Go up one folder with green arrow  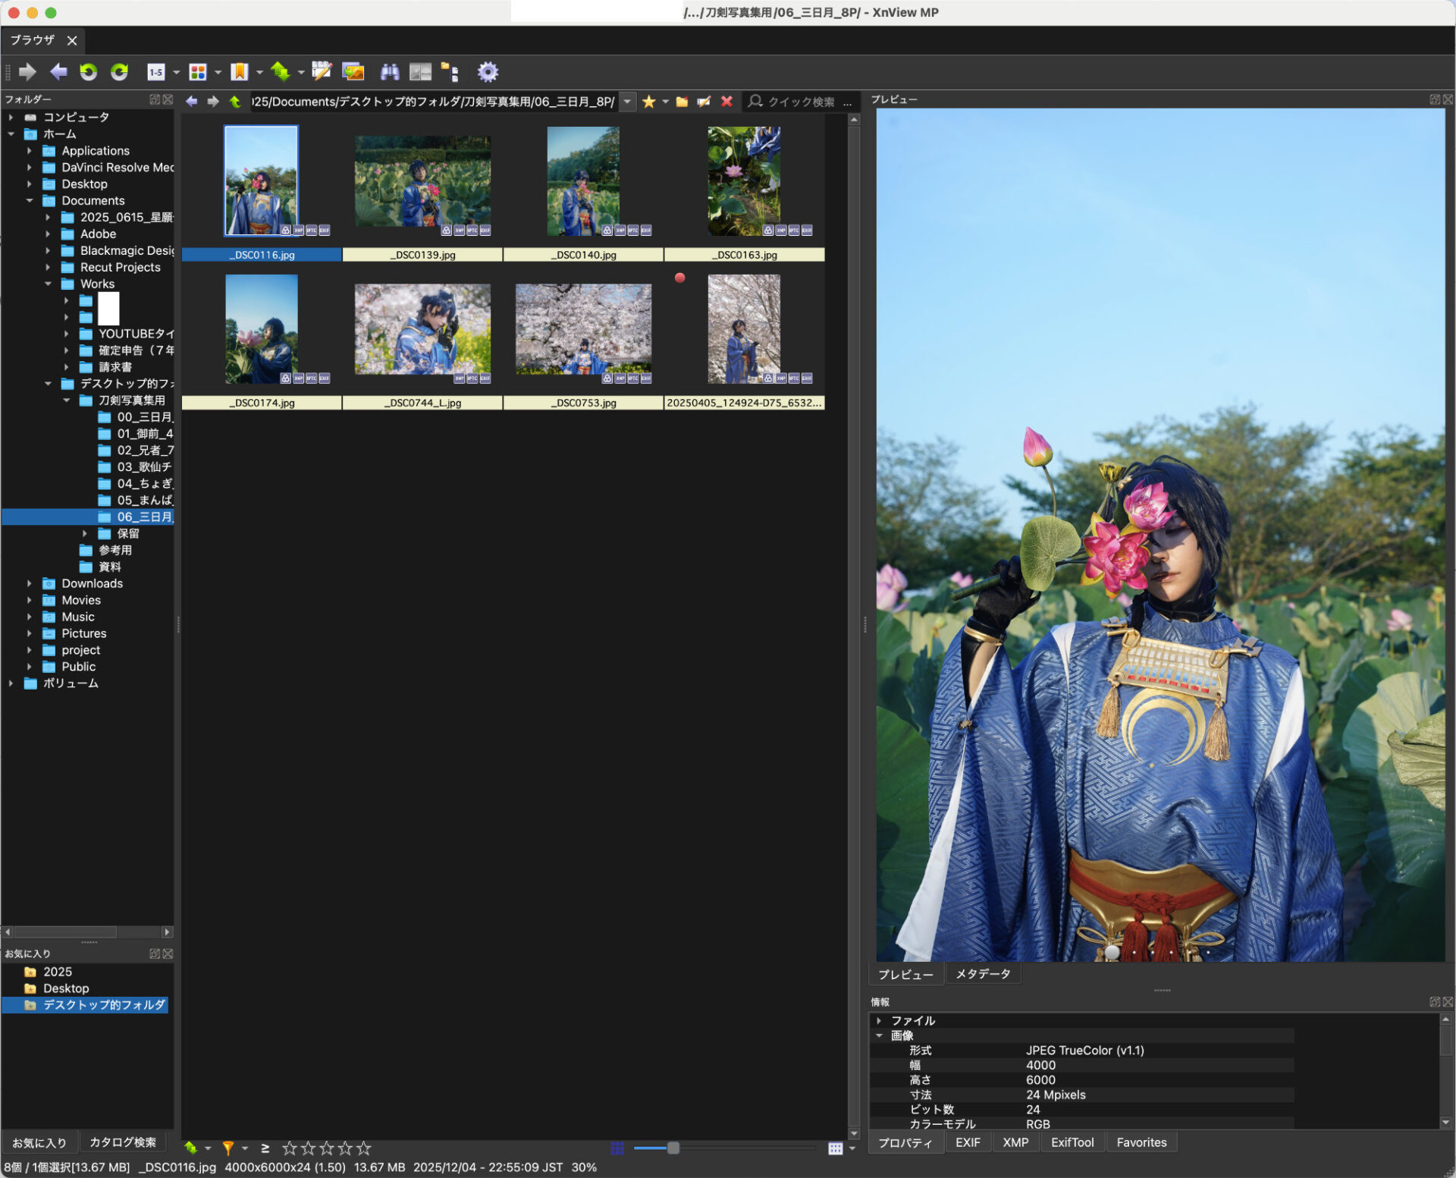coord(235,102)
